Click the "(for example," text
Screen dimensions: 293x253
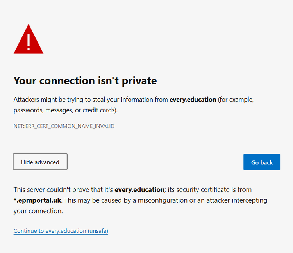[x=236, y=100]
